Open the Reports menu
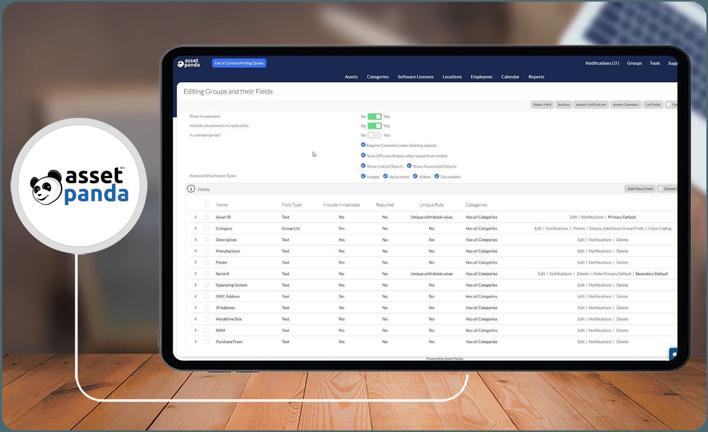The image size is (708, 432). (536, 77)
